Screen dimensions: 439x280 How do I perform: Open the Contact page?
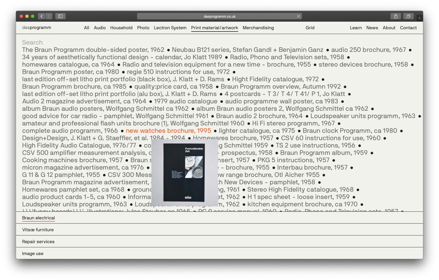pyautogui.click(x=408, y=28)
